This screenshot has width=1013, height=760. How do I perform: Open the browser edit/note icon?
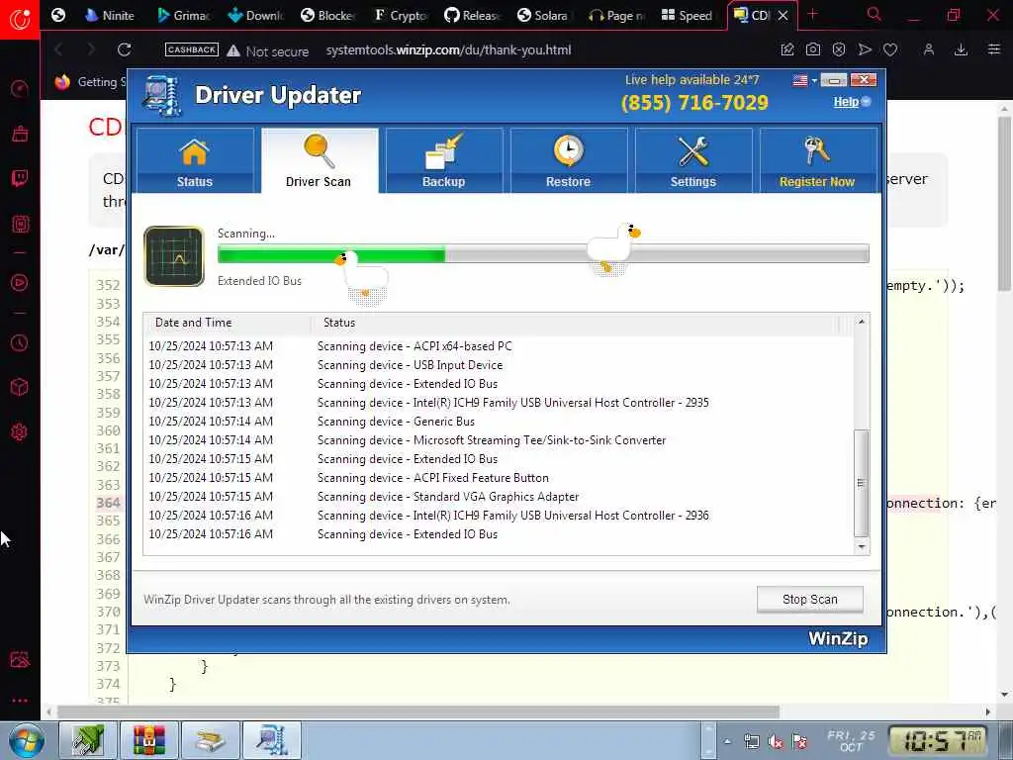pos(787,49)
